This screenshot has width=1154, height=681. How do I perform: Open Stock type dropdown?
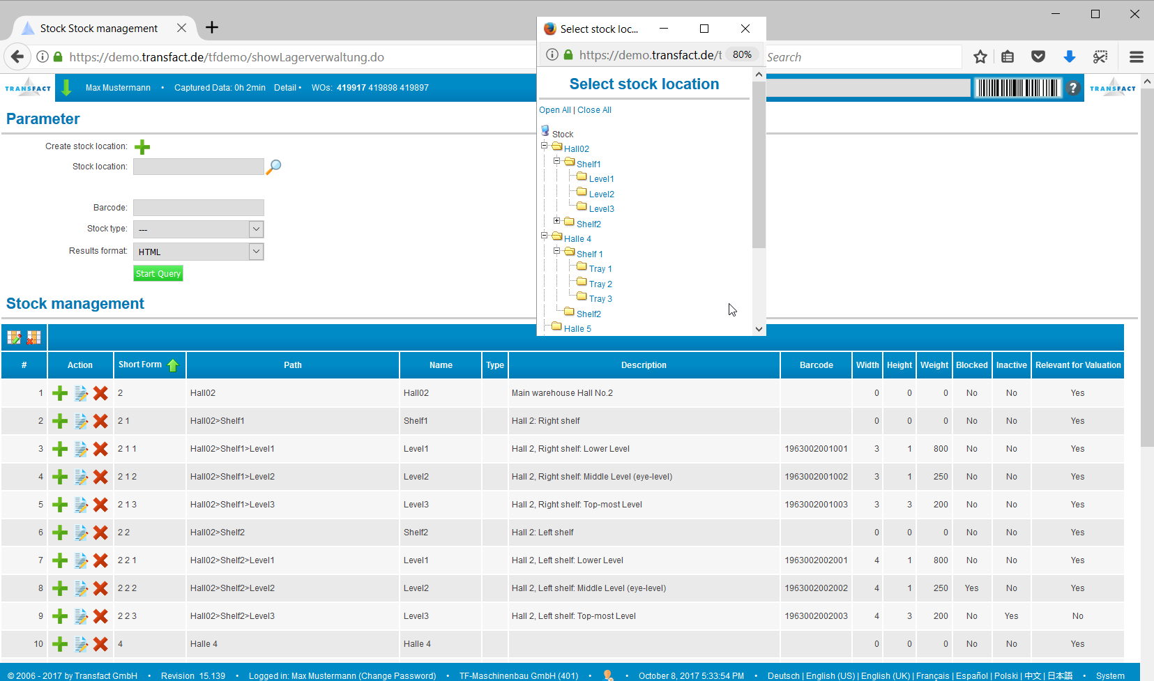(199, 229)
